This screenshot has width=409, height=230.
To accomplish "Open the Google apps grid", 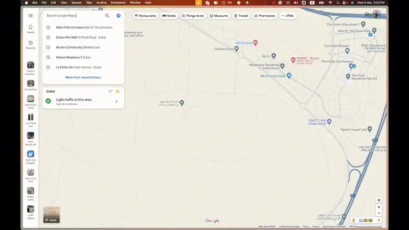I will tap(367, 15).
